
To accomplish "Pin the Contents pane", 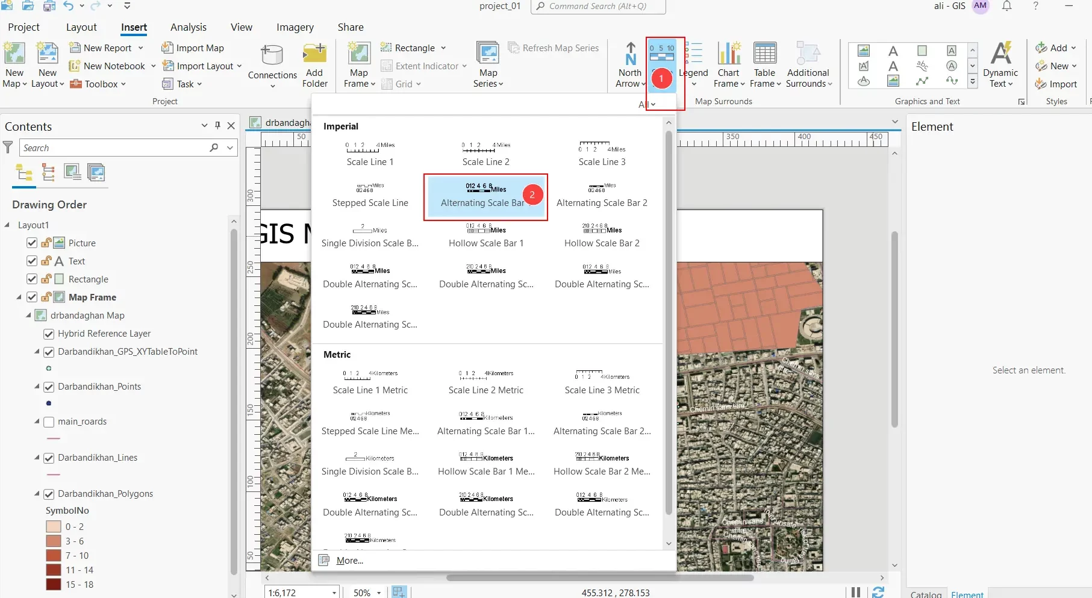I will pos(217,126).
